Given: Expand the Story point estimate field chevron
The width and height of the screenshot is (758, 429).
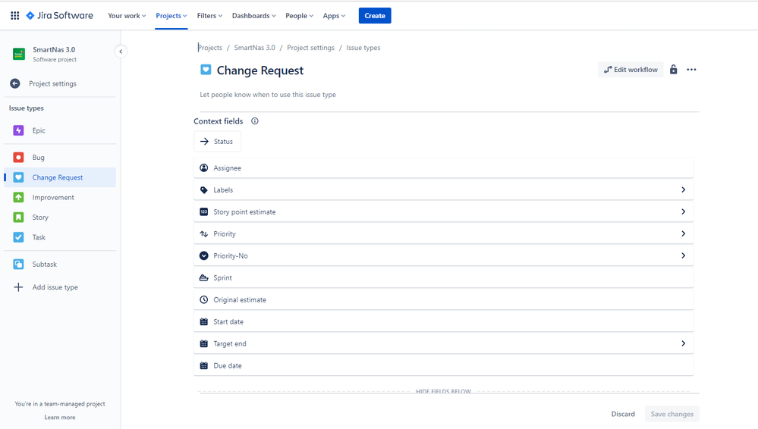Looking at the screenshot, I should click(683, 211).
